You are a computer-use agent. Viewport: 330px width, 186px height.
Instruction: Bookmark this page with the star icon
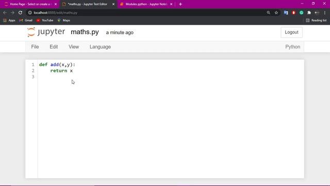tap(276, 12)
